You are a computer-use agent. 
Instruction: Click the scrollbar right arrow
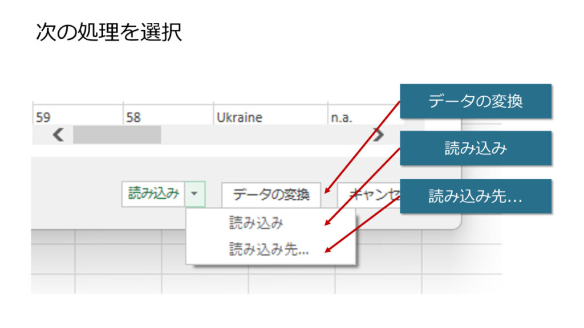[378, 135]
